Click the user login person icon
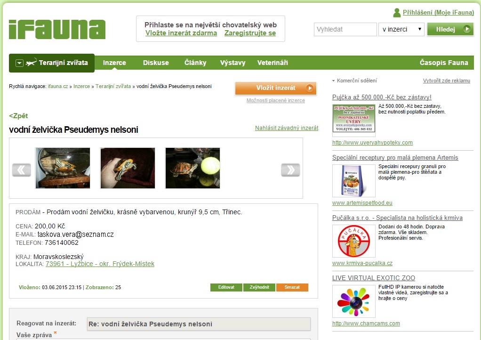The image size is (481, 340). pyautogui.click(x=397, y=13)
